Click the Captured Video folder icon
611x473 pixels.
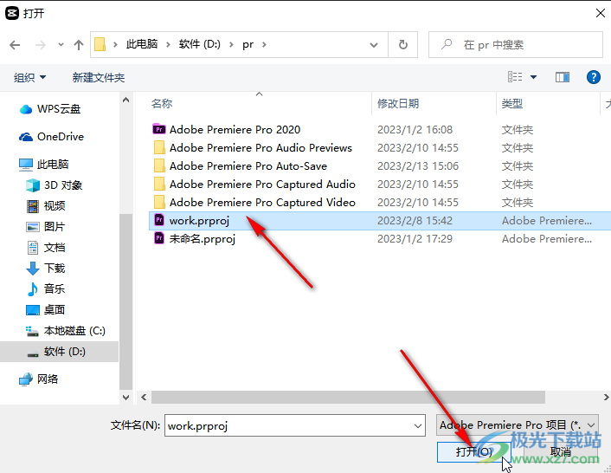click(x=159, y=202)
